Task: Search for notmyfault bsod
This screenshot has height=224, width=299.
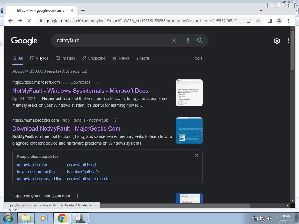Action: [81, 165]
